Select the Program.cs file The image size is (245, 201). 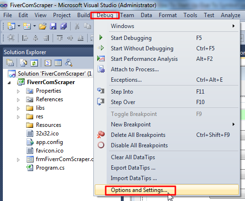tap(50, 168)
